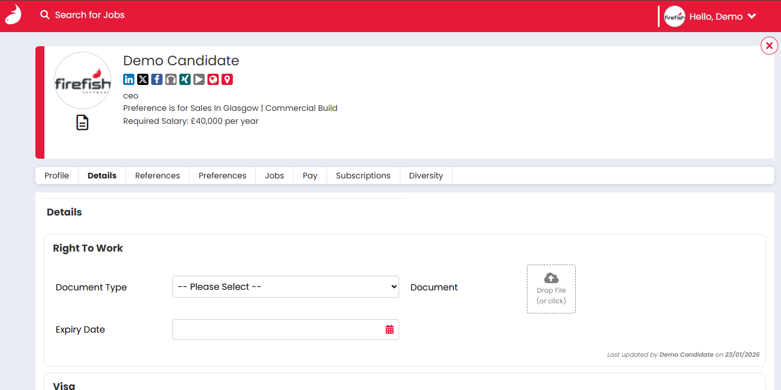This screenshot has width=781, height=390.
Task: Click Search for Jobs in header
Action: [x=83, y=15]
